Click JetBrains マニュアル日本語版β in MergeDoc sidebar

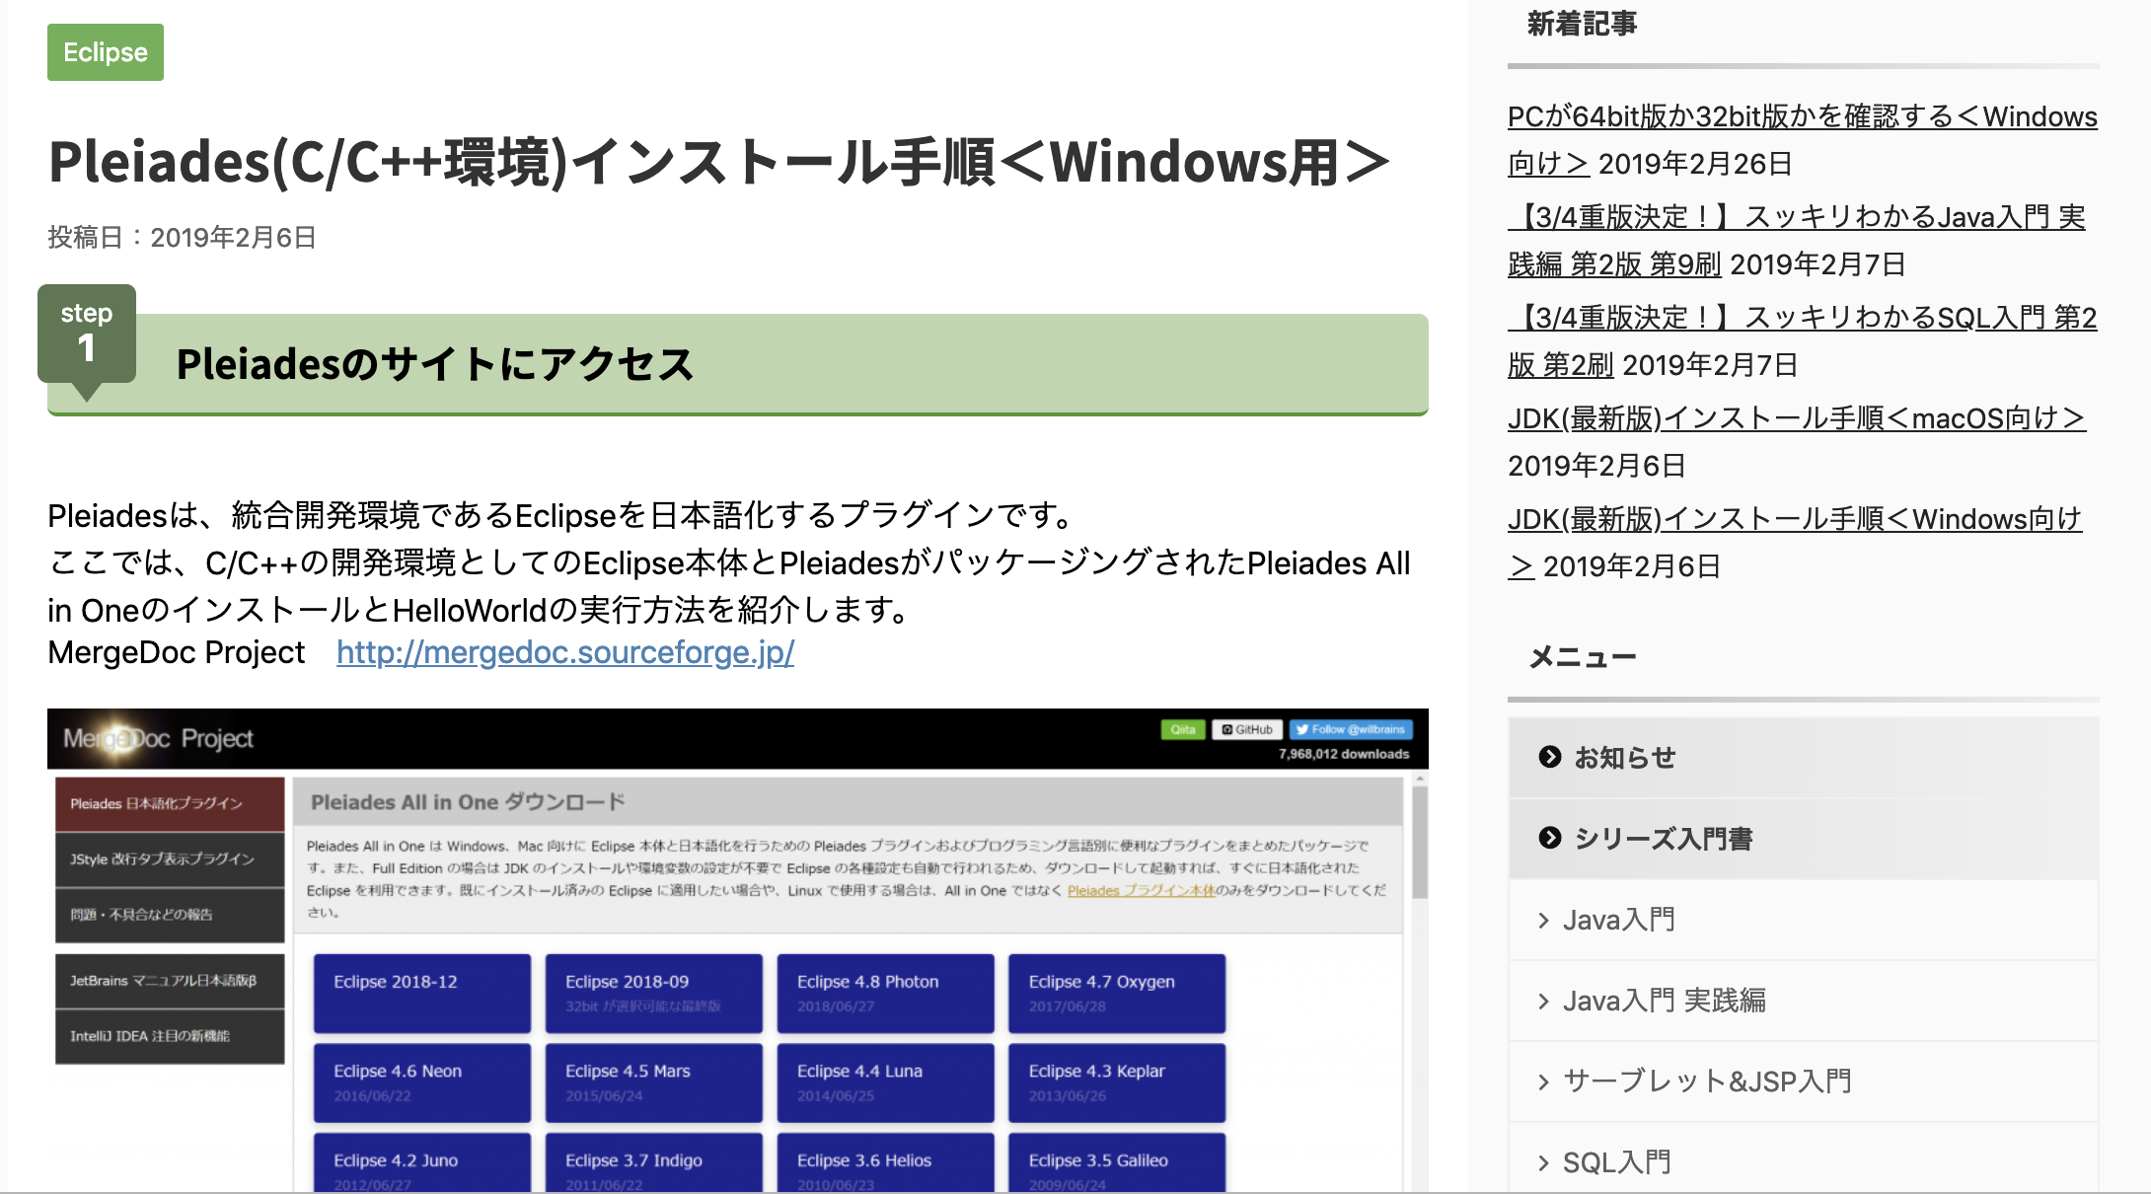[170, 981]
